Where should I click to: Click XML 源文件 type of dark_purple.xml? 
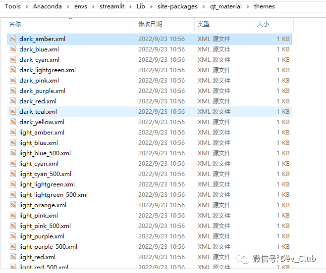point(214,91)
